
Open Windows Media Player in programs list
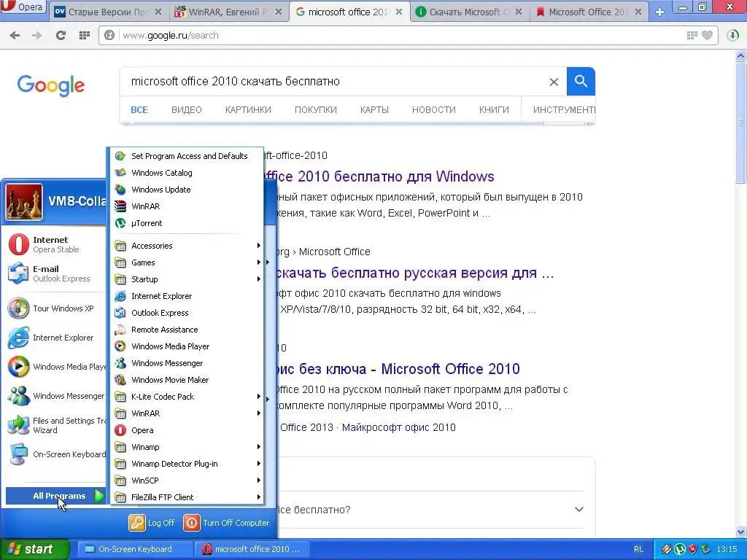[x=187, y=346]
